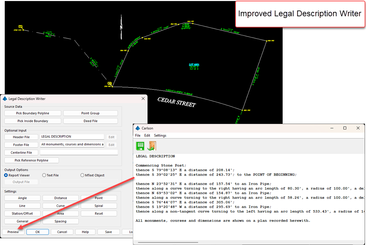Click the report's horizontal scrollbar

pyautogui.click(x=159, y=242)
